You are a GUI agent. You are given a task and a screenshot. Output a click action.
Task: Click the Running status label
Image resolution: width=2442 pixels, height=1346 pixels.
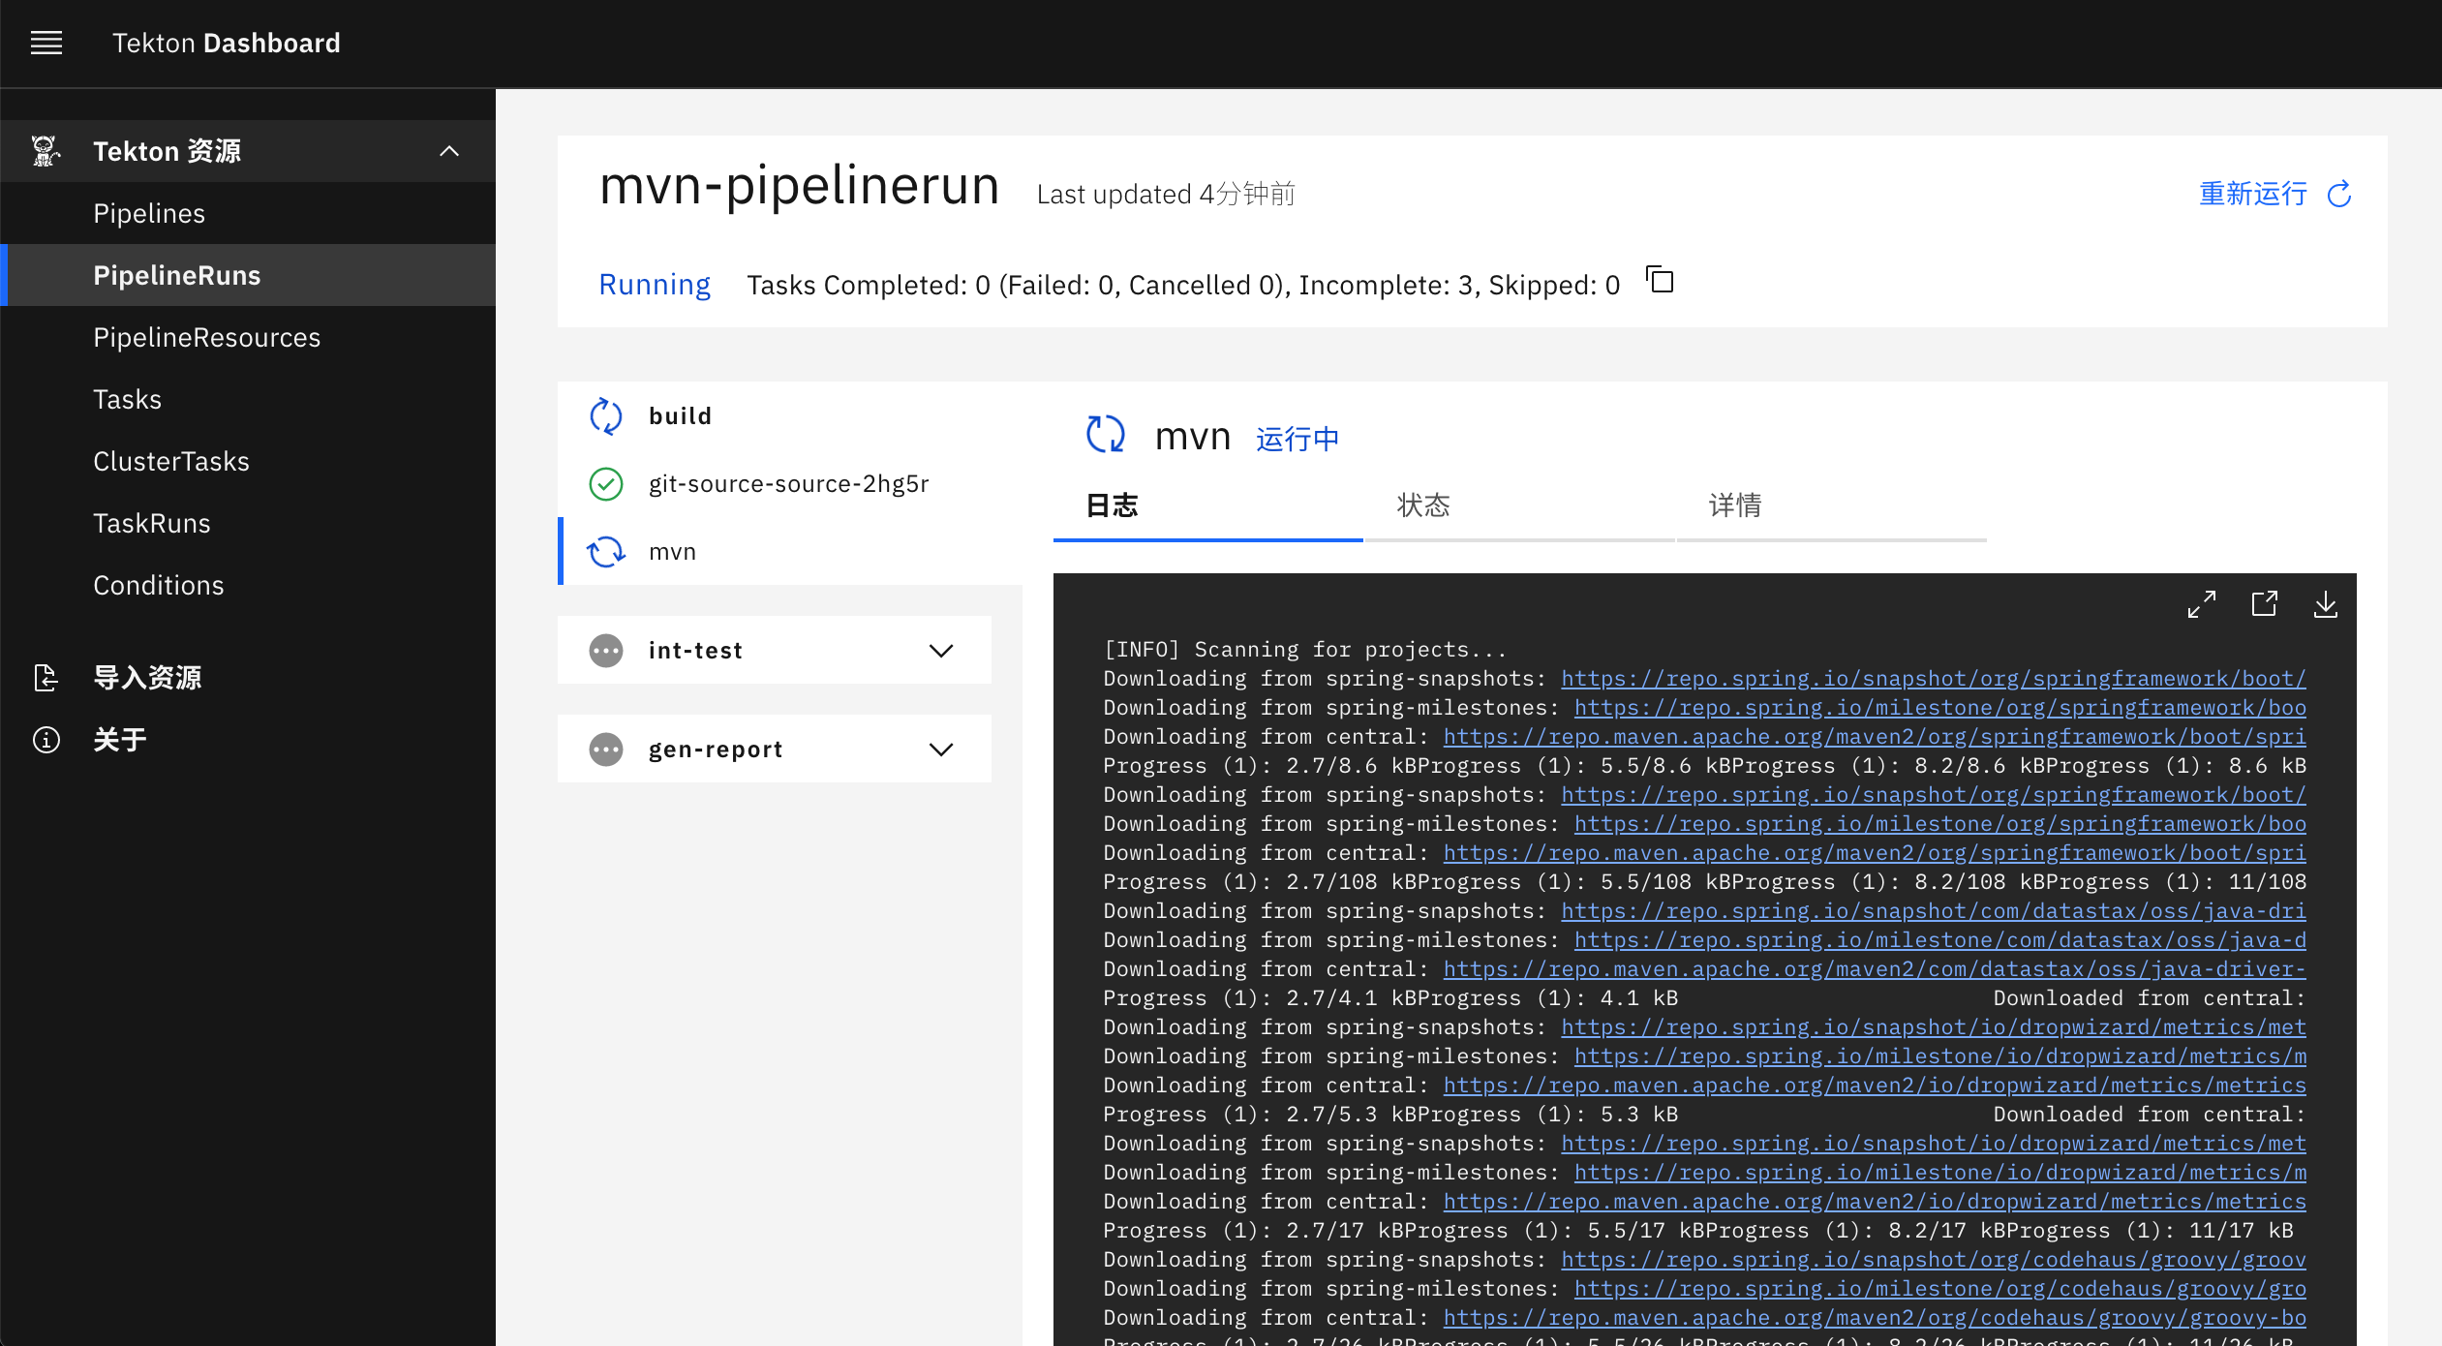[655, 284]
